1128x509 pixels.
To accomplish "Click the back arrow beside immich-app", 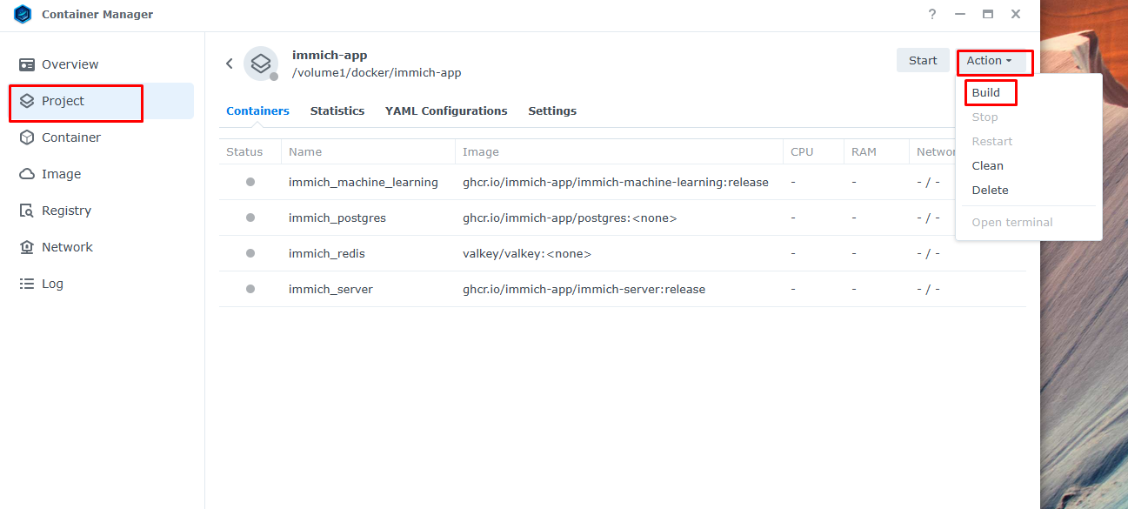I will [230, 64].
